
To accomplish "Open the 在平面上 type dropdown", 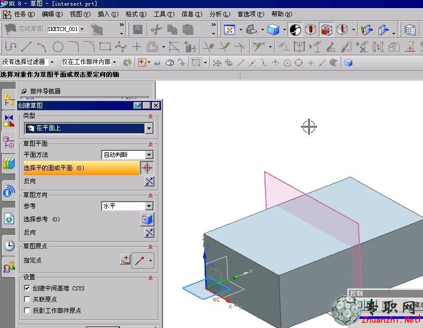I will 149,128.
